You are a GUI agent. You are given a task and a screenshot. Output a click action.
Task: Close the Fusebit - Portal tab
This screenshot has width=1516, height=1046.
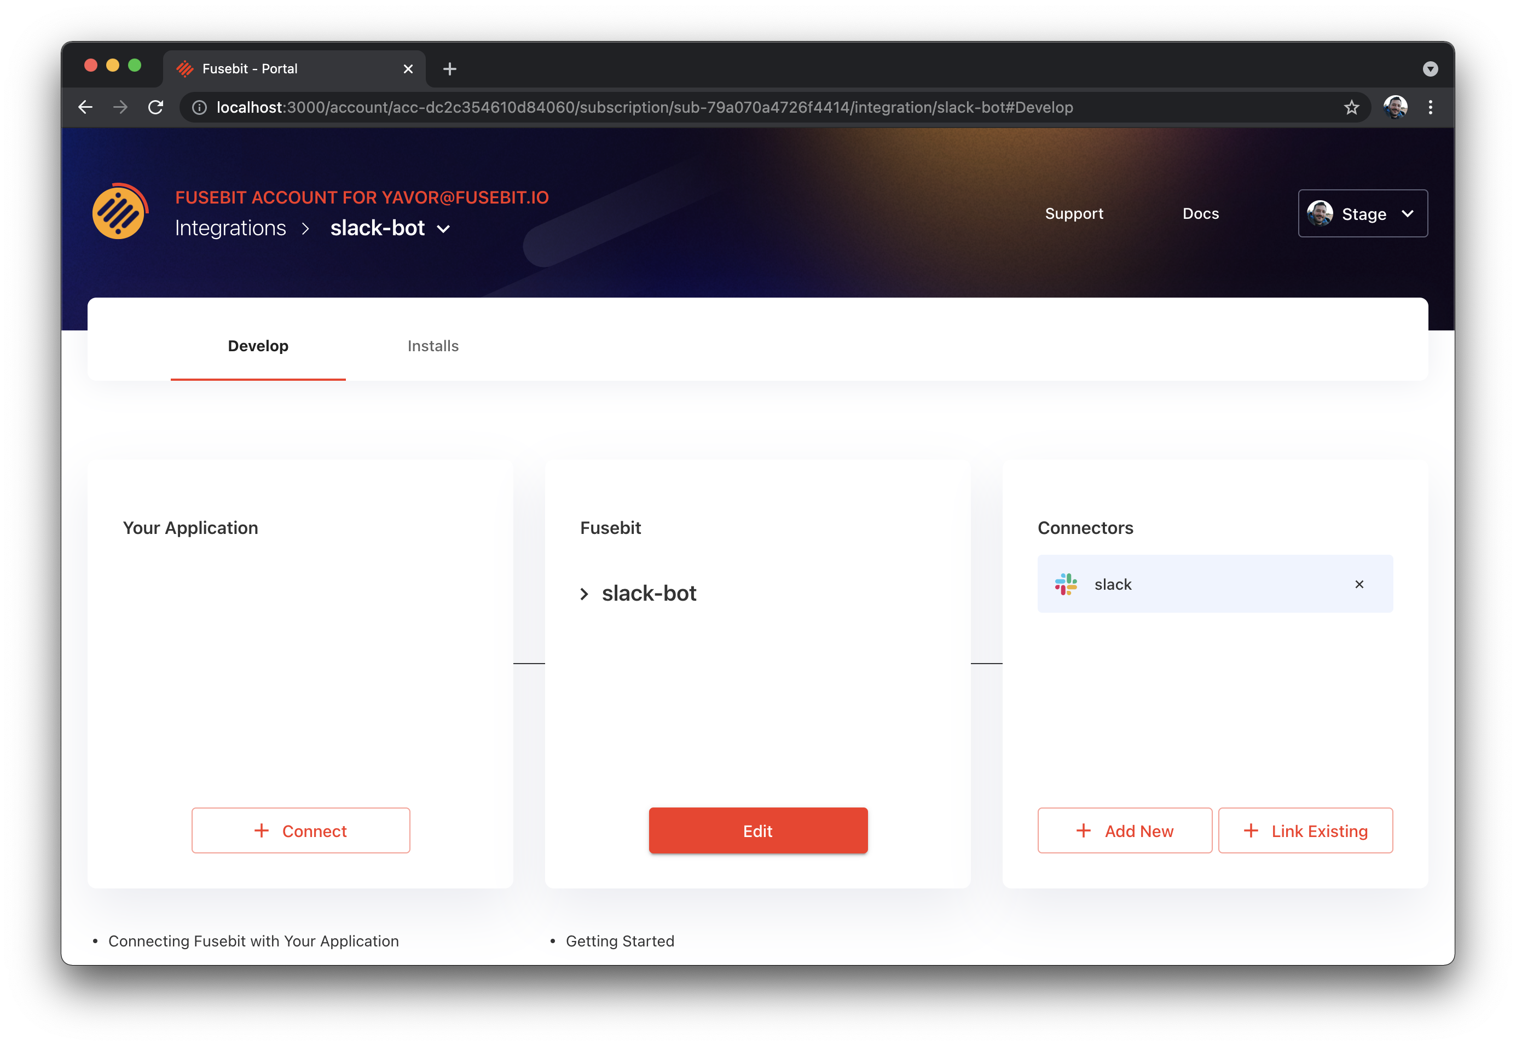(x=408, y=69)
